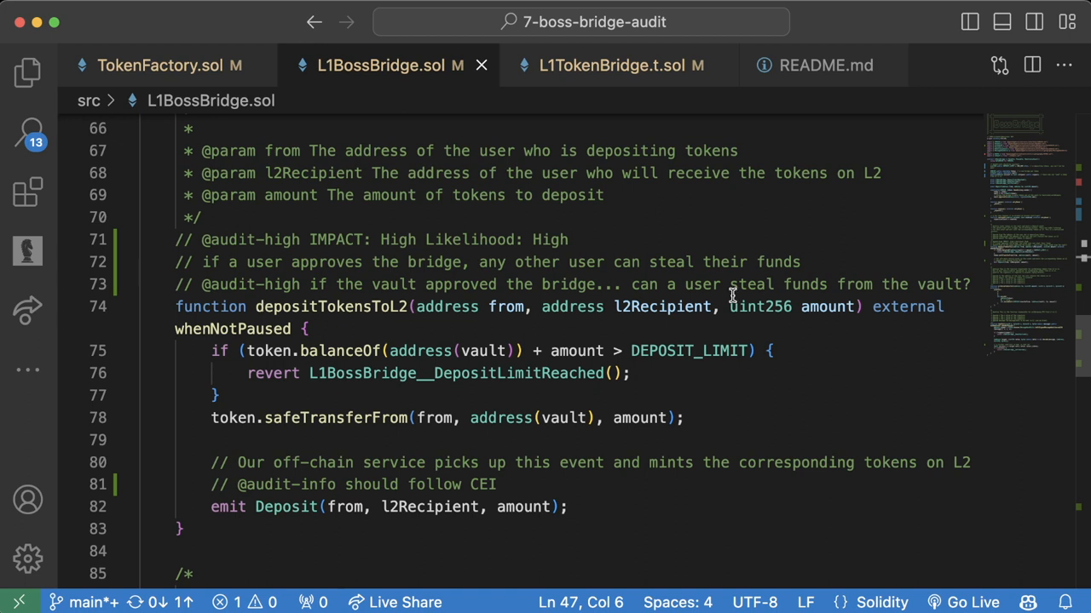Show additional views ellipsis in activity bar
Image resolution: width=1091 pixels, height=613 pixels.
[x=27, y=370]
